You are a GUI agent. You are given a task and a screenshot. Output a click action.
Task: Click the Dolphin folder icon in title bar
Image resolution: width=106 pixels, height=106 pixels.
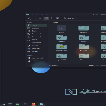(x=28, y=14)
